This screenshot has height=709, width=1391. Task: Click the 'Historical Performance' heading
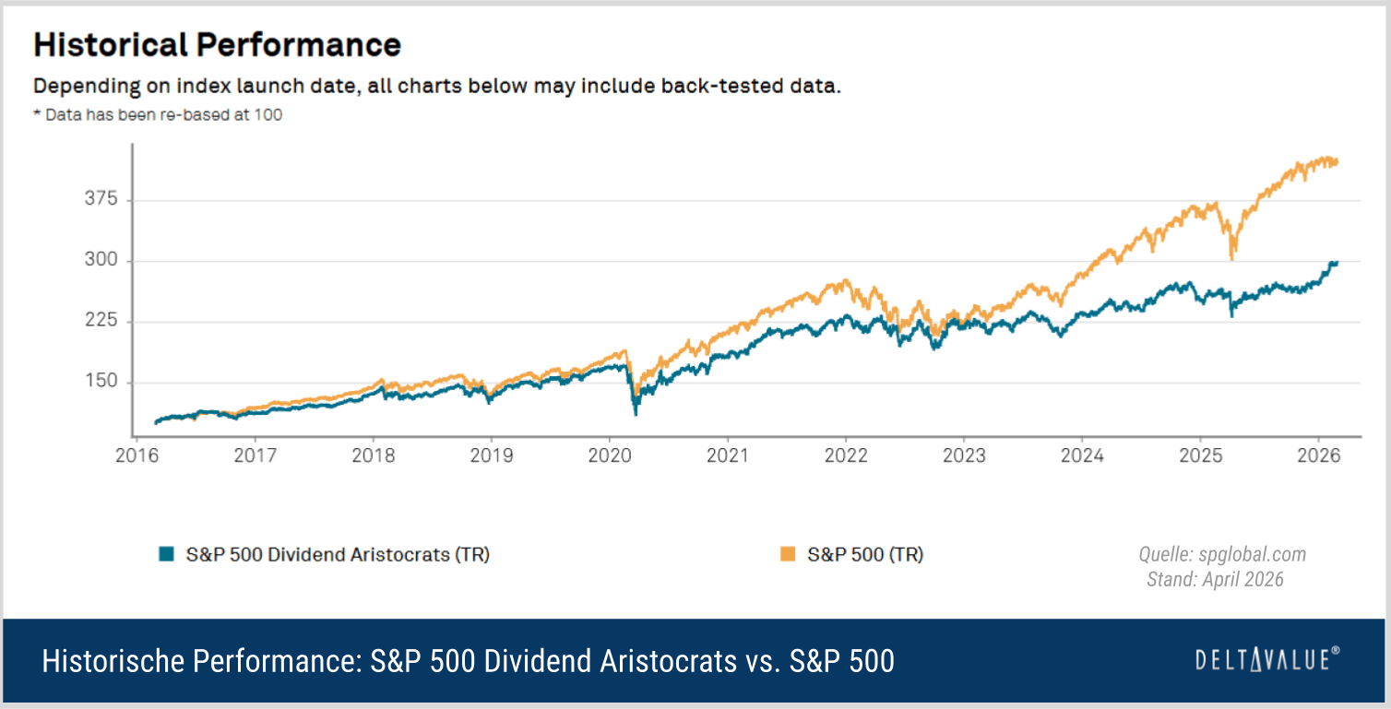pyautogui.click(x=217, y=44)
